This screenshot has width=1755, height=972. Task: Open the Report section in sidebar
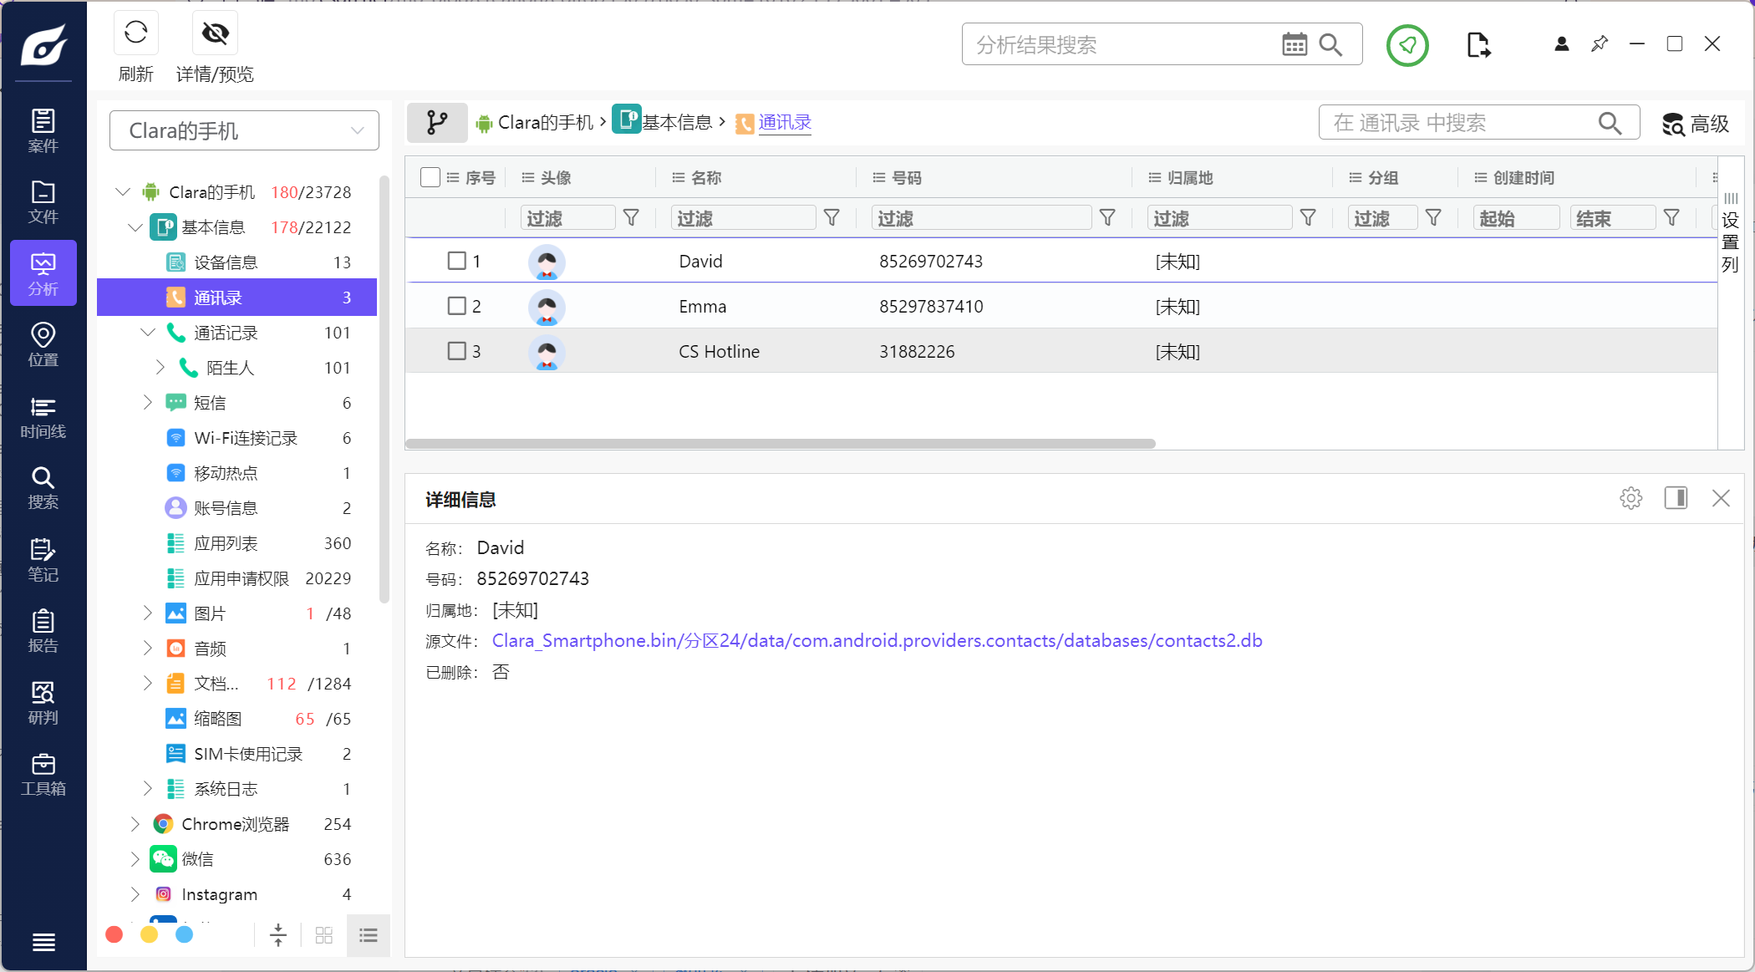[43, 631]
